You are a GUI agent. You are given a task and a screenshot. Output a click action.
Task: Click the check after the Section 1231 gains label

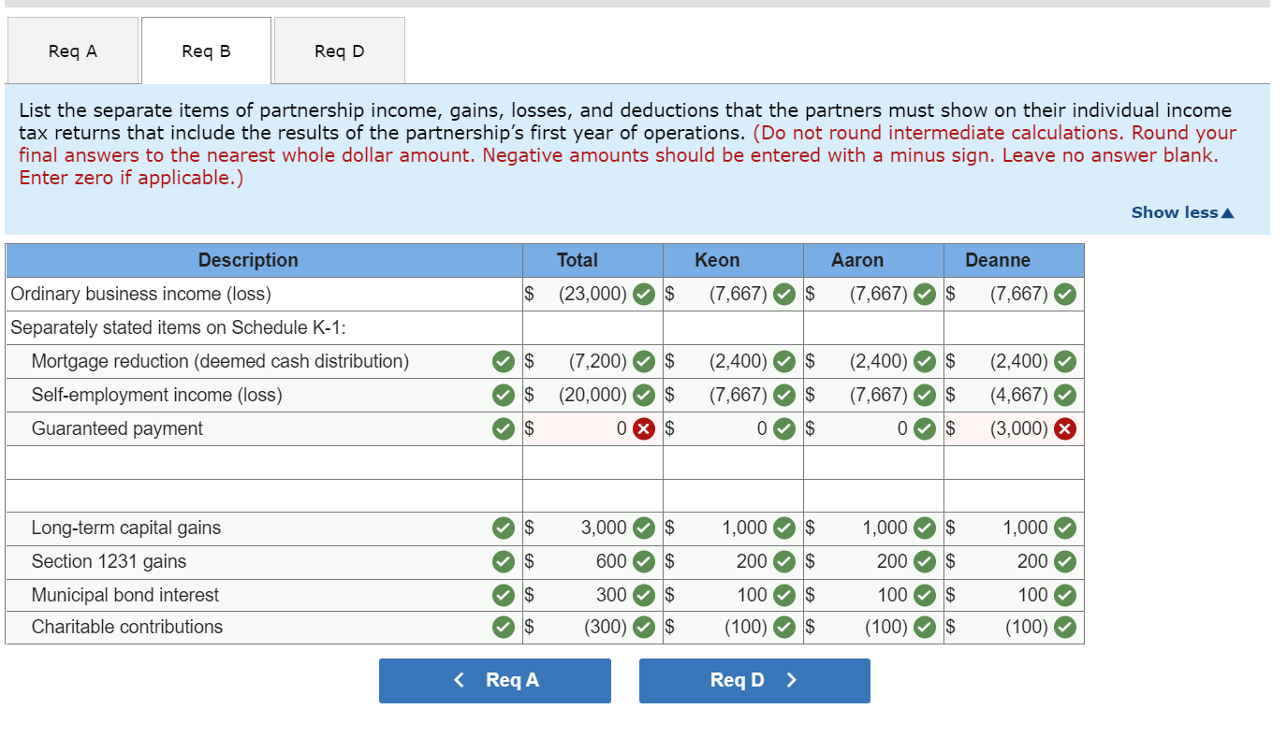pyautogui.click(x=504, y=562)
